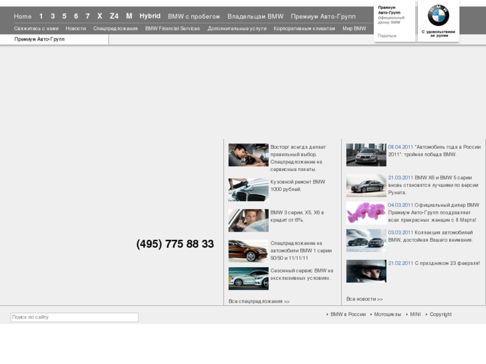Open the brown BMW 1 series thumbnail

pos(249,251)
